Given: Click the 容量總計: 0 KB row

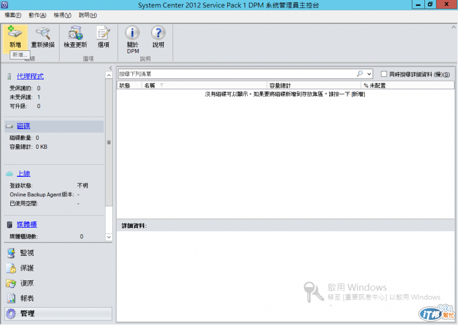Looking at the screenshot, I should click(28, 147).
